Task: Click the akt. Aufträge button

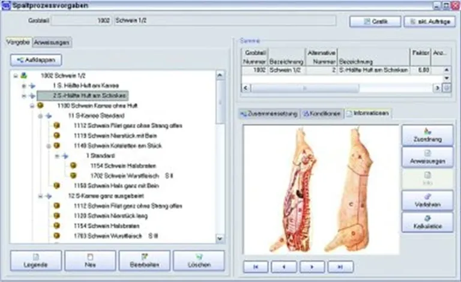Action: 427,21
